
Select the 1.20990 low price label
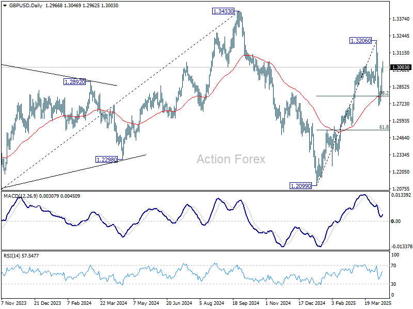[300, 186]
